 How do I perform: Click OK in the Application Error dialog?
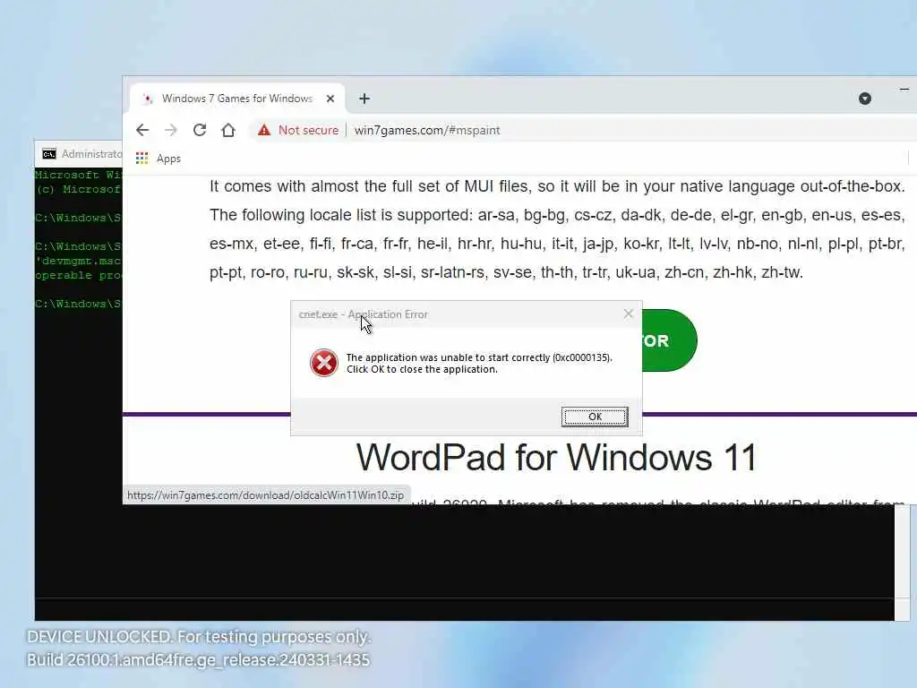[595, 417]
